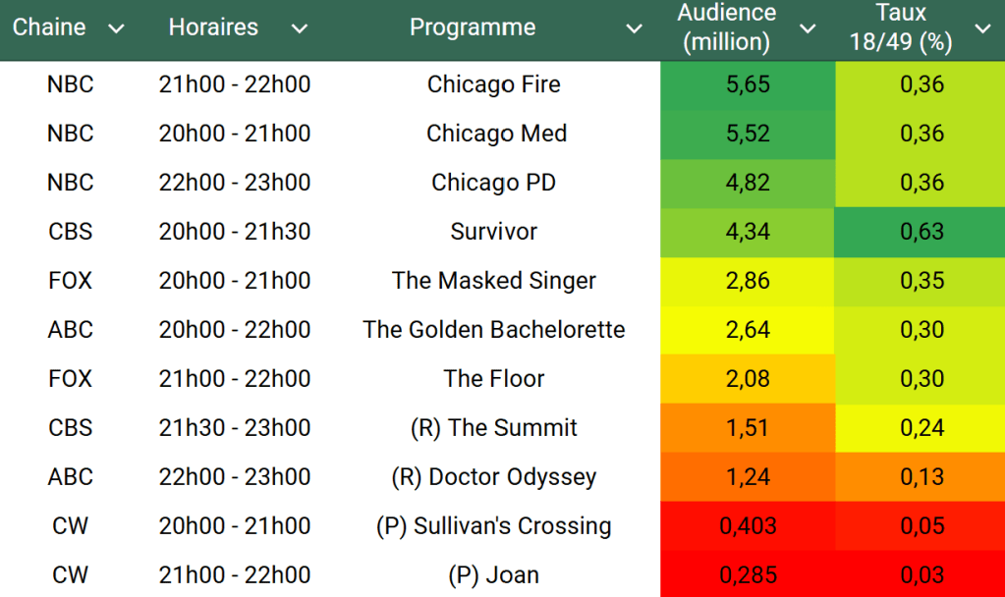Click the dark green 0,63 rate cell

tap(921, 232)
